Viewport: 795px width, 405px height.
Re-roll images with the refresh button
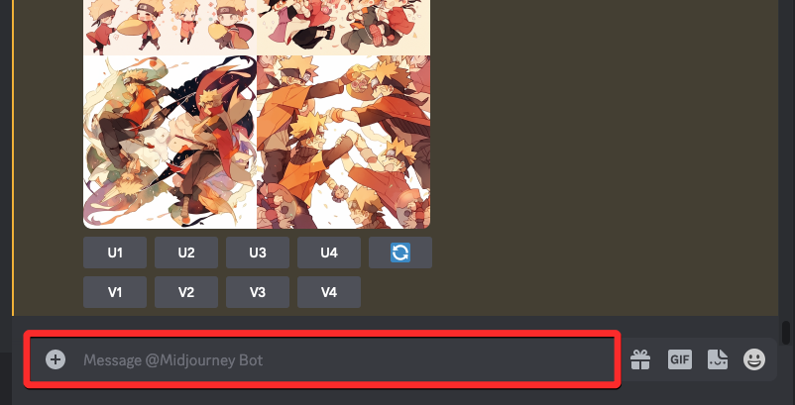click(400, 253)
